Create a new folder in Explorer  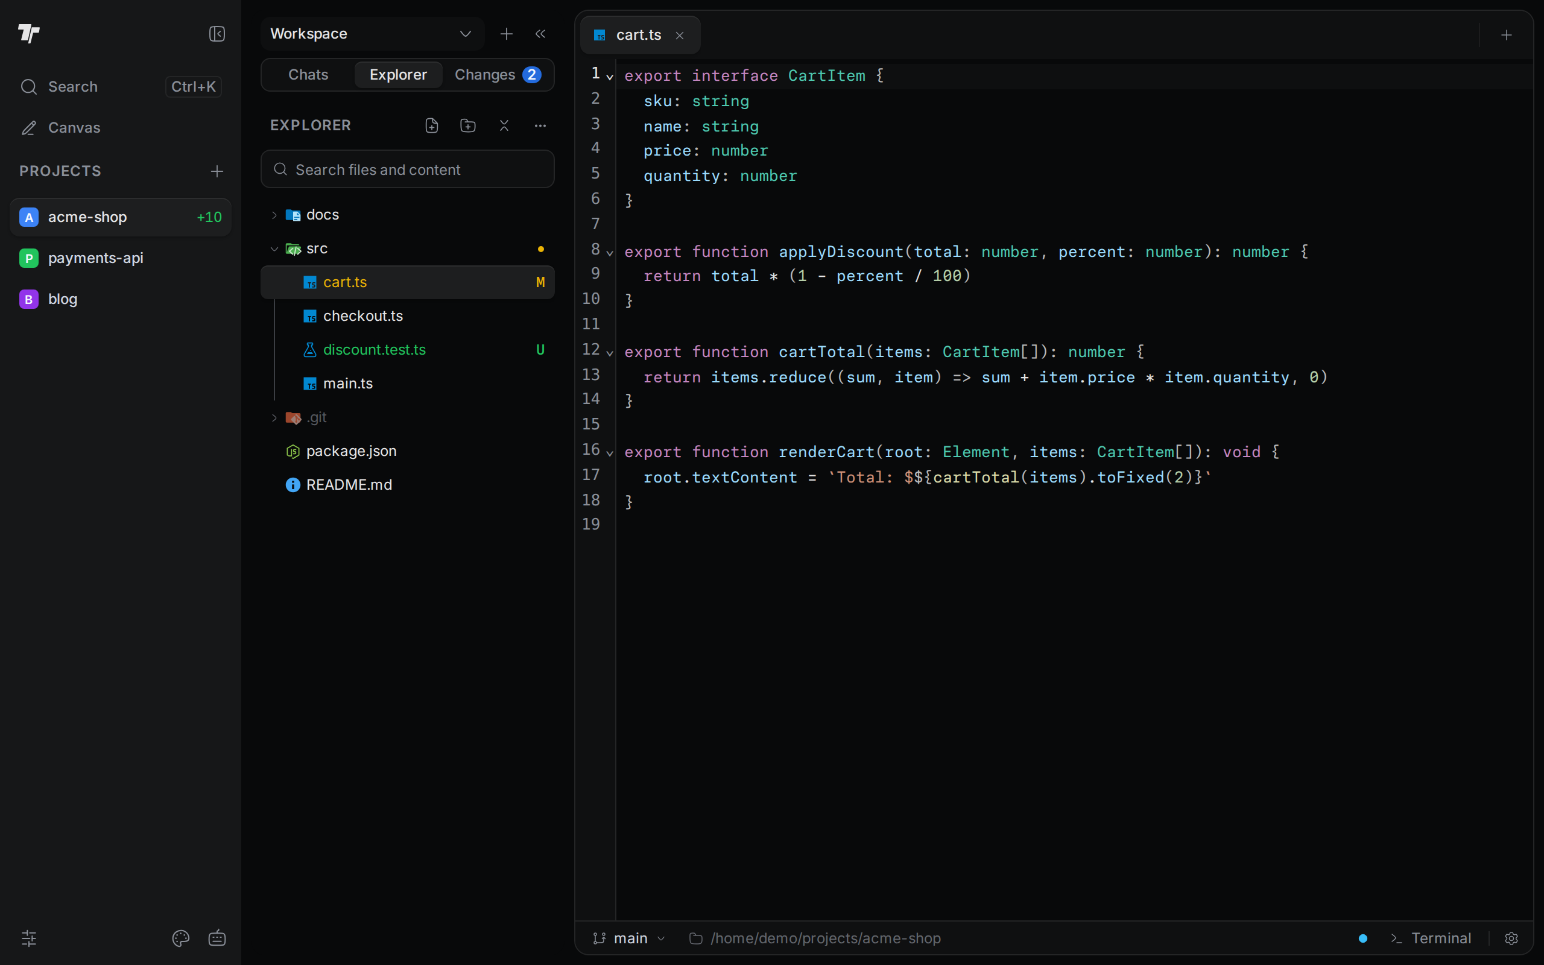pos(467,125)
